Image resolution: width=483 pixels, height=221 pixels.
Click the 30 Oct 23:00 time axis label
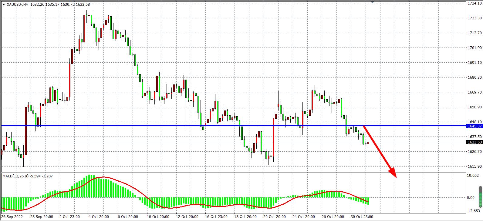pos(362,216)
